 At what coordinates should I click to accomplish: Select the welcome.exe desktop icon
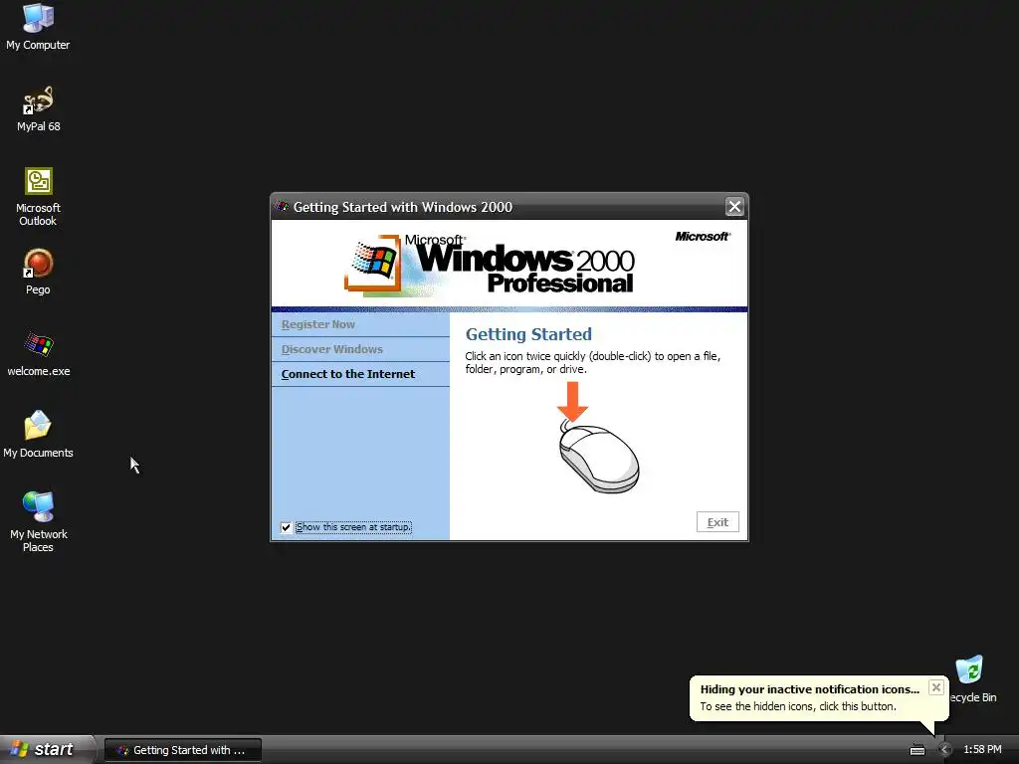point(39,354)
